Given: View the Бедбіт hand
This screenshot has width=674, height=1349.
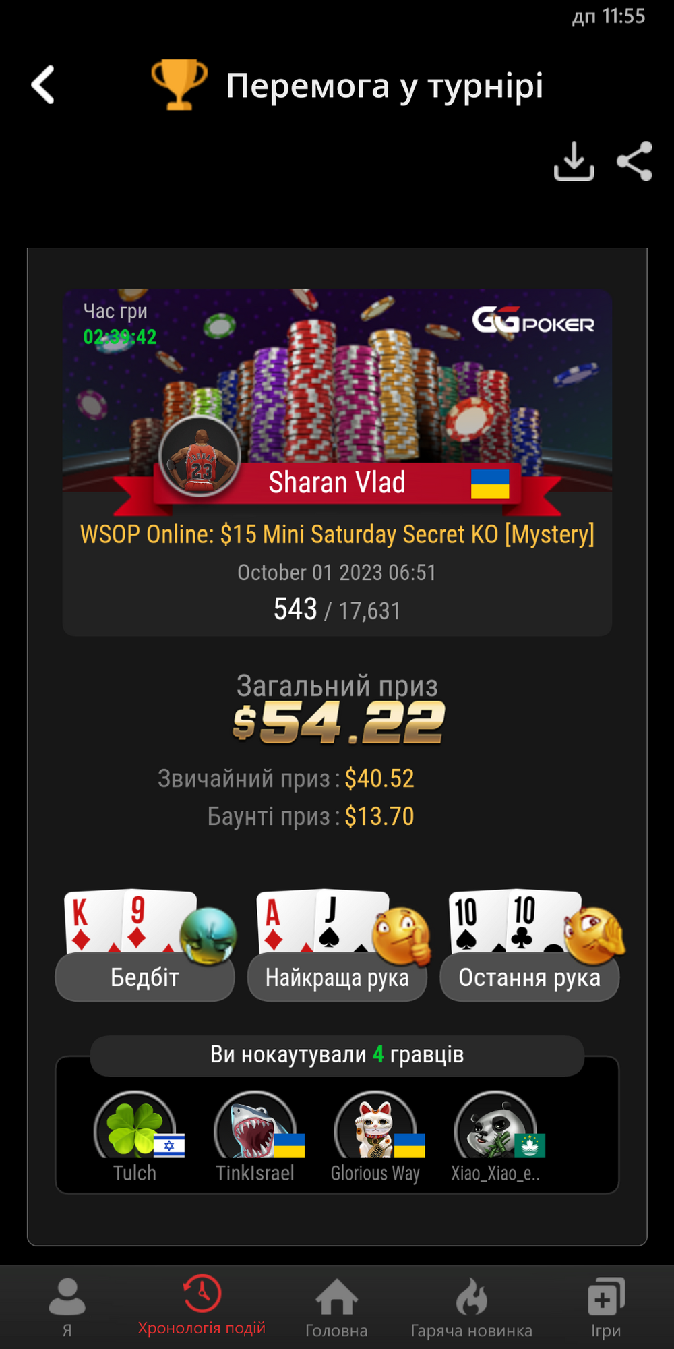Looking at the screenshot, I should (x=145, y=945).
